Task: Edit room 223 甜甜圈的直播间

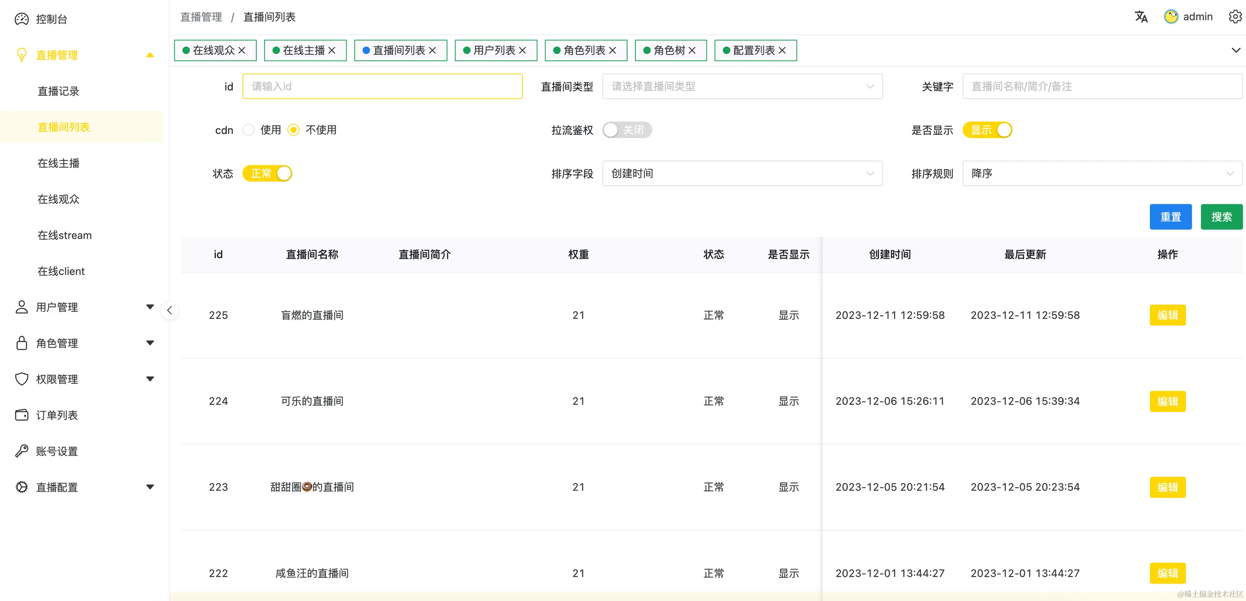Action: click(x=1168, y=487)
